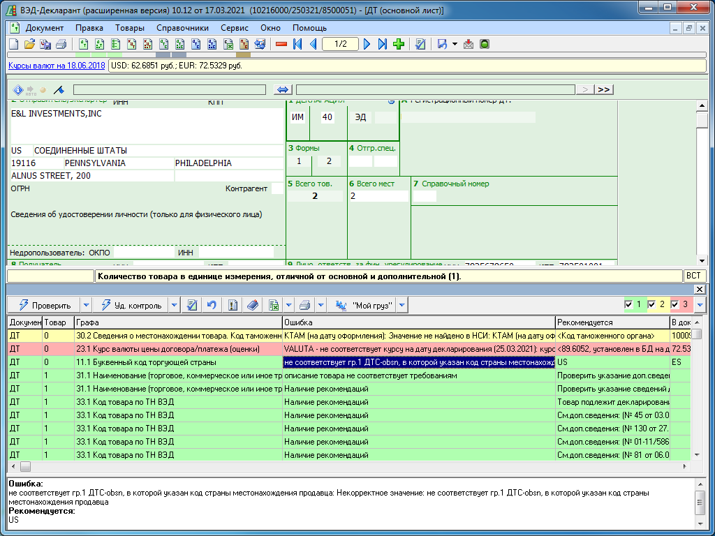Screen dimensions: 715x536
Task: Click the new blank document icon
Action: [14, 45]
